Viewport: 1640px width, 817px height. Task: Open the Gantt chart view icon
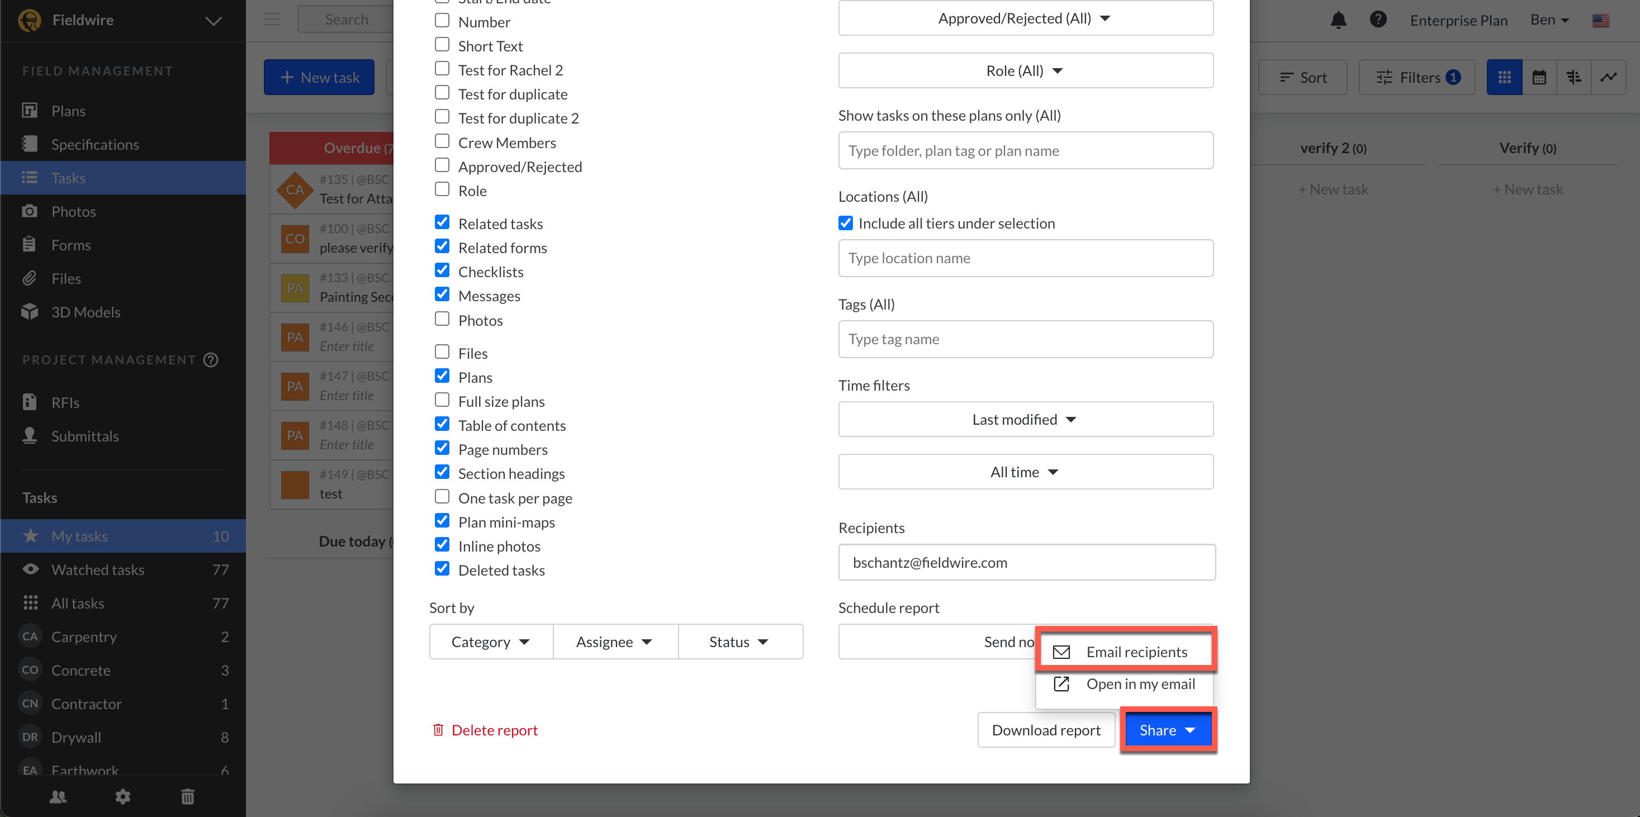(x=1574, y=77)
